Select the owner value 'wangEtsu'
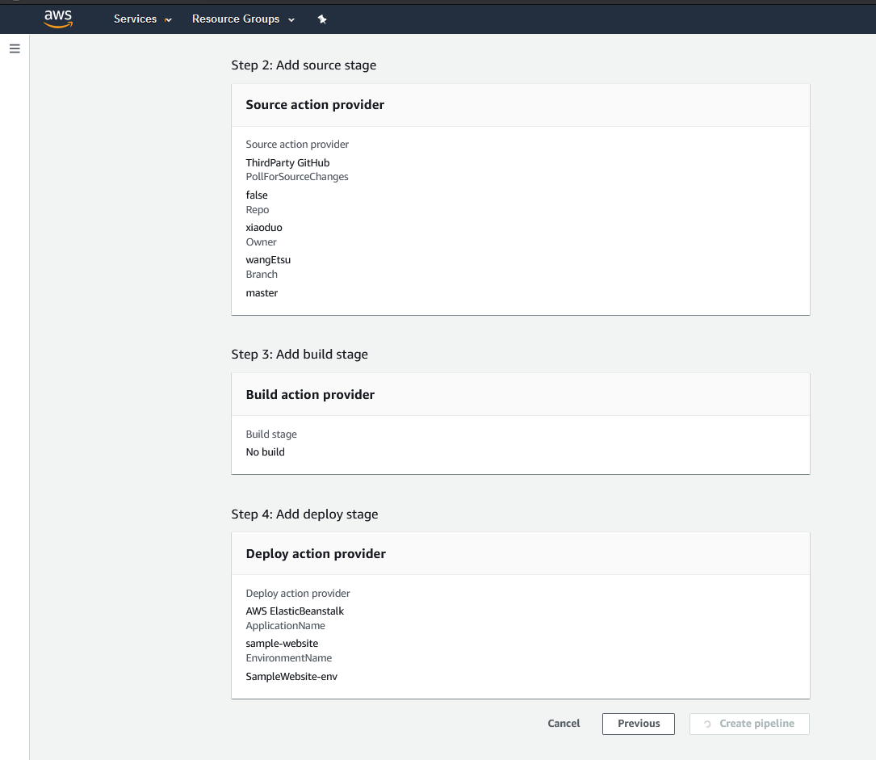This screenshot has height=760, width=876. (268, 260)
